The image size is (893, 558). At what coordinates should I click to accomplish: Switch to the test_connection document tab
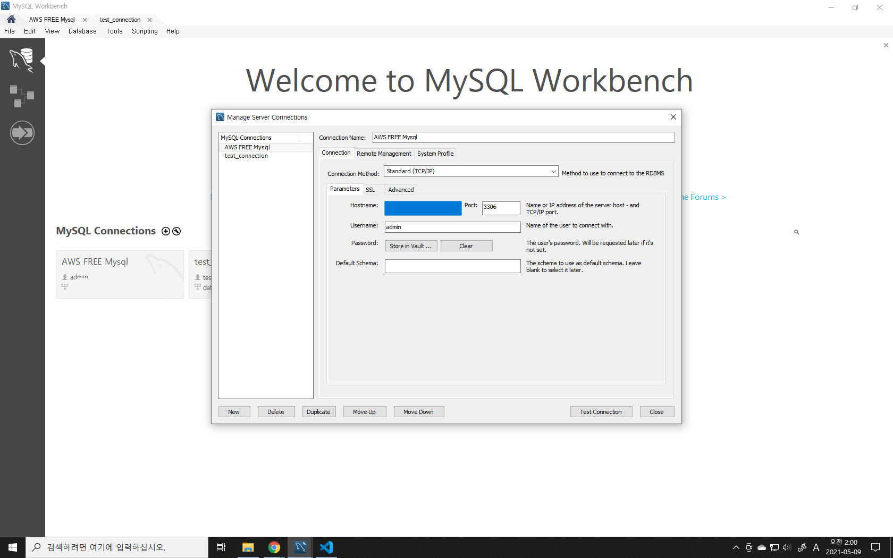(x=120, y=20)
